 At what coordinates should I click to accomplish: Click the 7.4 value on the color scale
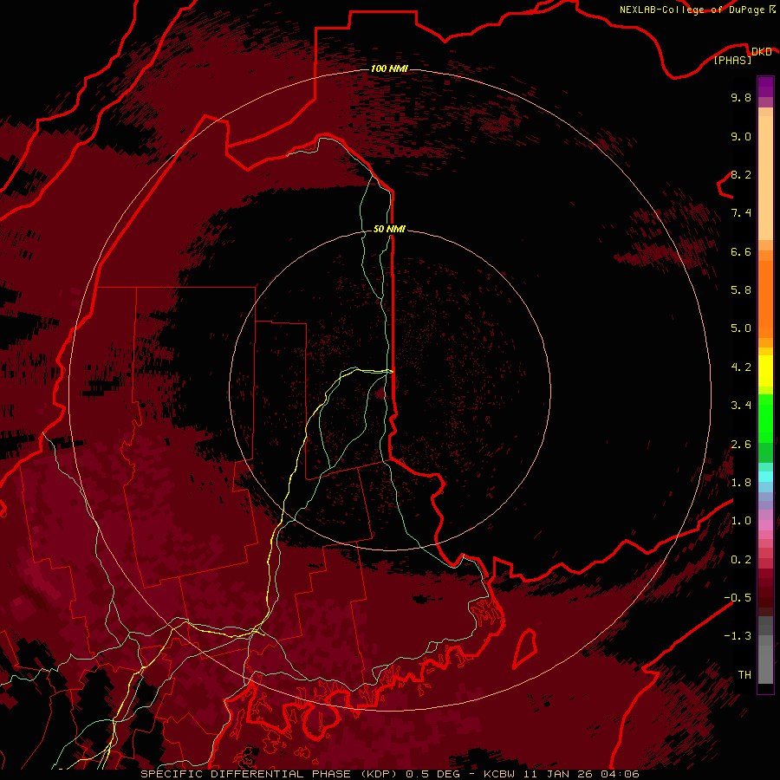click(x=741, y=213)
